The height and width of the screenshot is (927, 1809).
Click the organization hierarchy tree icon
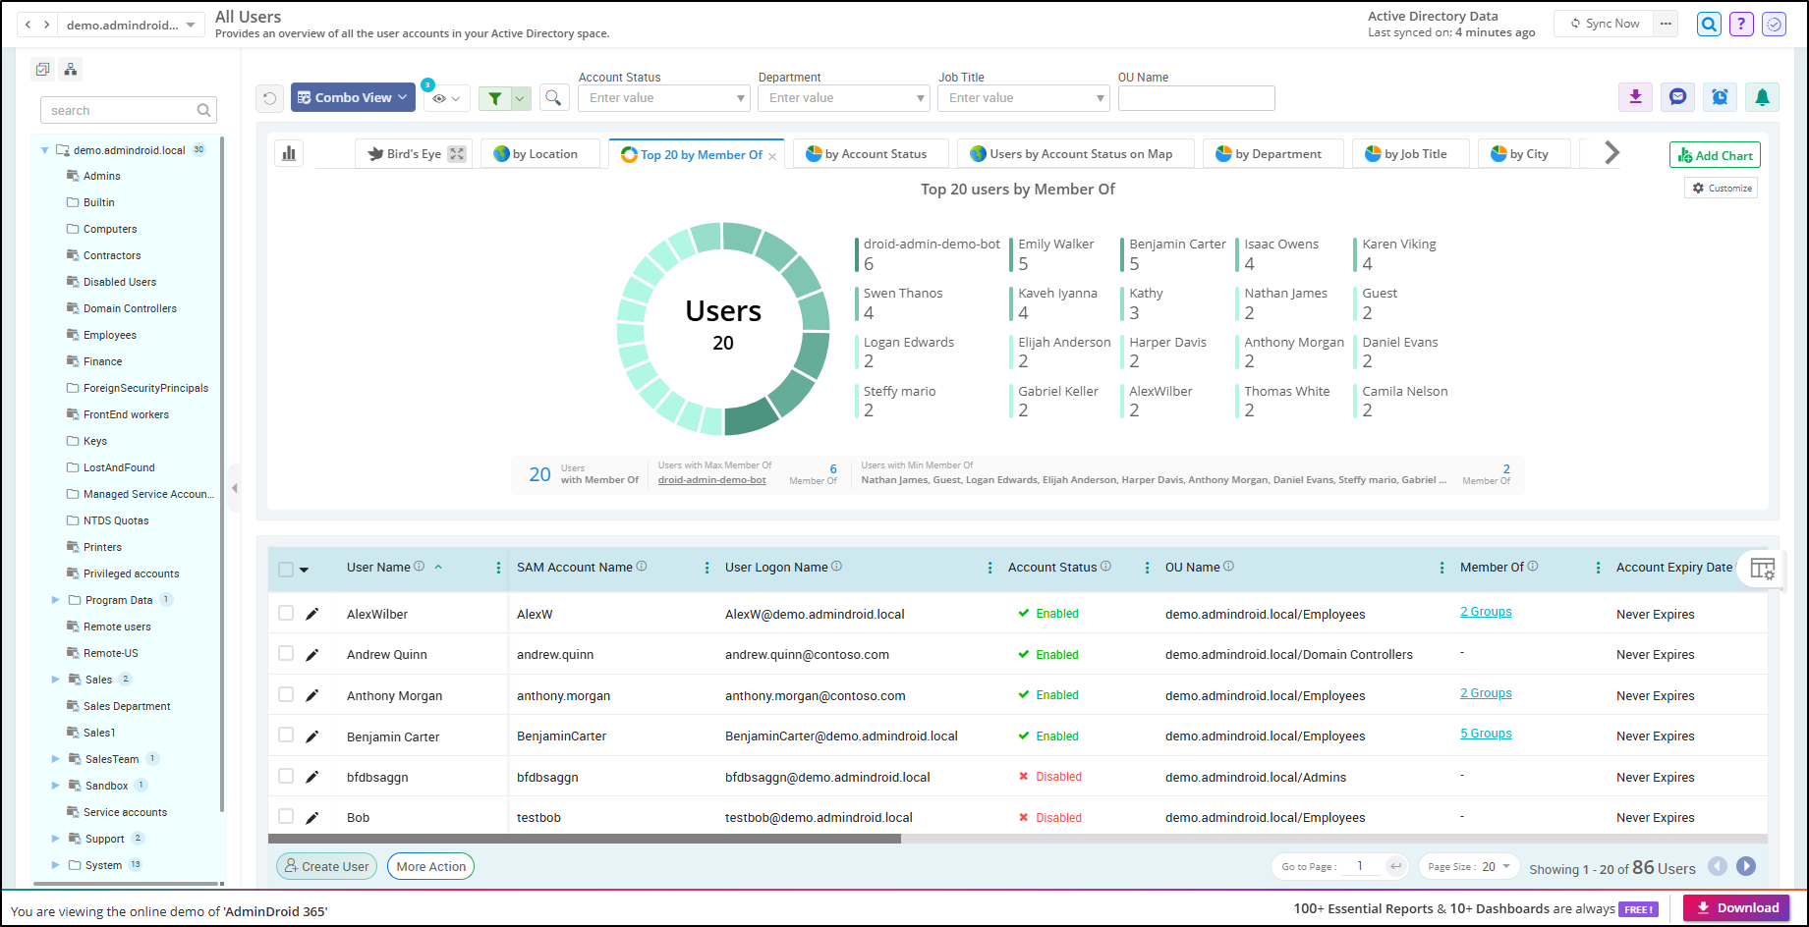[x=70, y=69]
